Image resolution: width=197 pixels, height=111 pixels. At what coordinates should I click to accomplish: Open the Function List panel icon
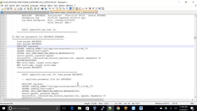click(80, 9)
